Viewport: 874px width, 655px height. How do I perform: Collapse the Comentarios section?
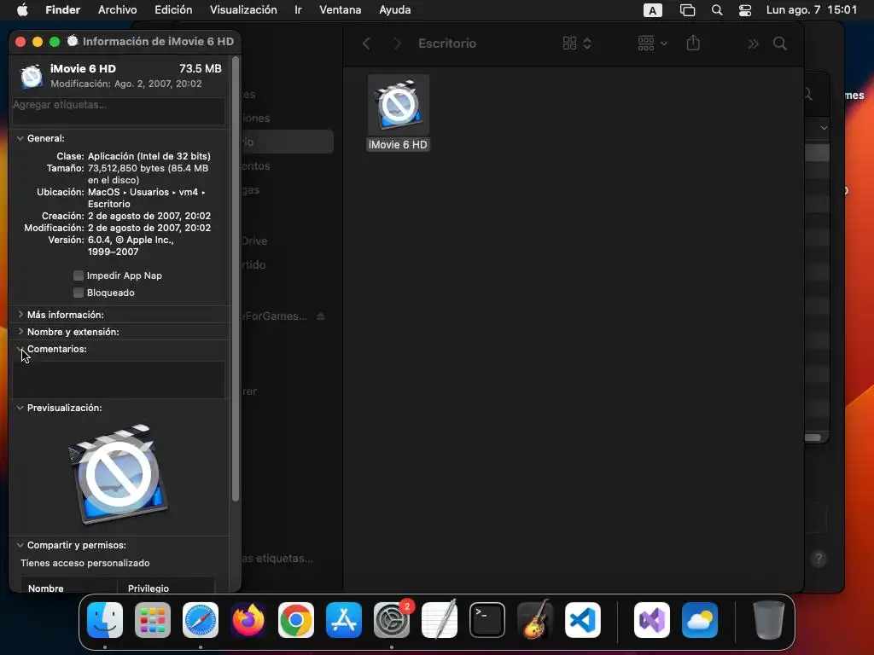point(20,349)
